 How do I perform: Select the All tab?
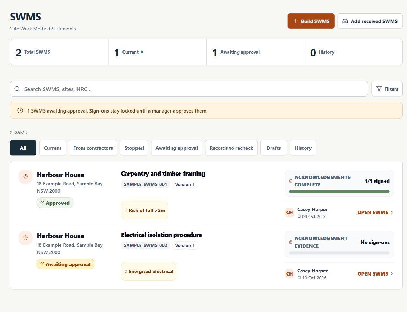pos(23,148)
